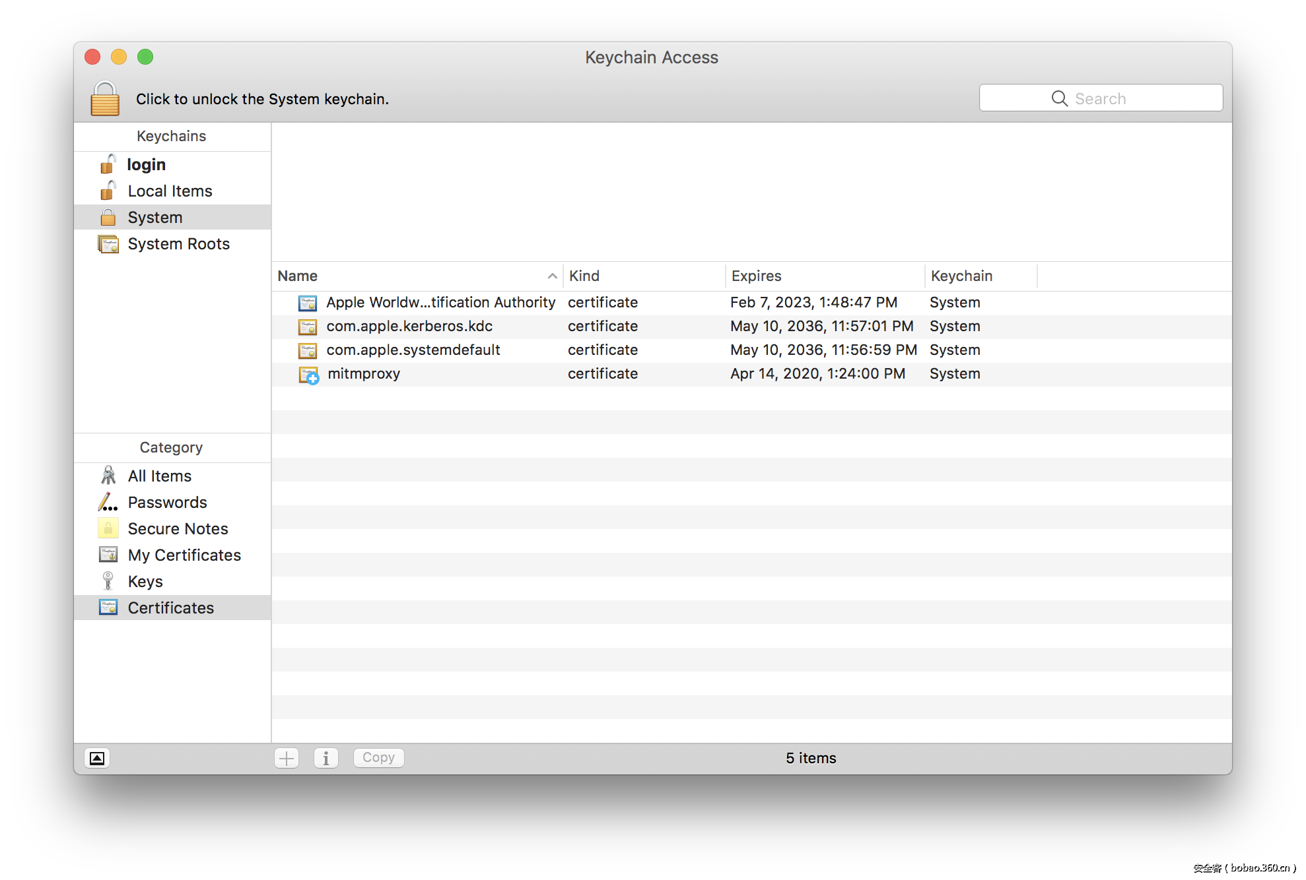Image resolution: width=1306 pixels, height=880 pixels.
Task: Toggle the preview pane icon at bottom left
Action: [97, 758]
